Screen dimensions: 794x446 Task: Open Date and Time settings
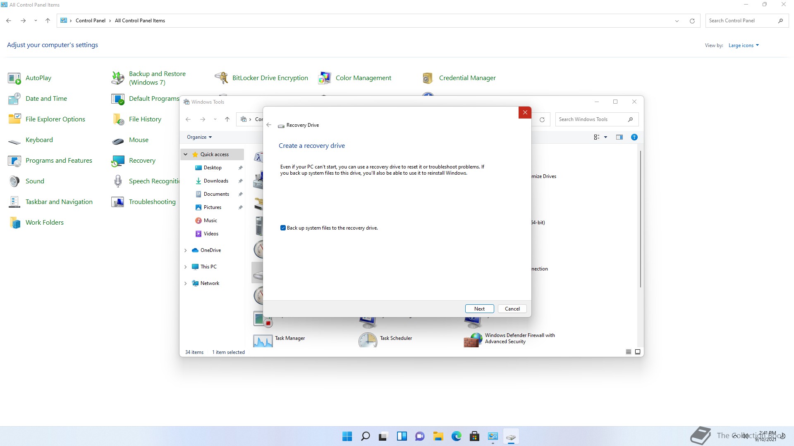coord(38,98)
